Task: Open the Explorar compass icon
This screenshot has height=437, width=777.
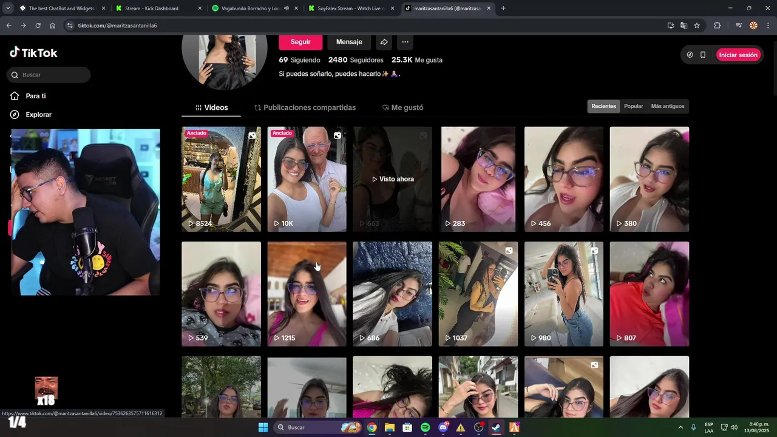Action: 15,115
